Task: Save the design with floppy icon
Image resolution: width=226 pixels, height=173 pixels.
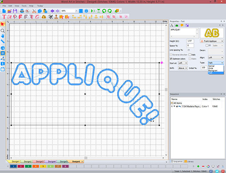Action: point(15,11)
